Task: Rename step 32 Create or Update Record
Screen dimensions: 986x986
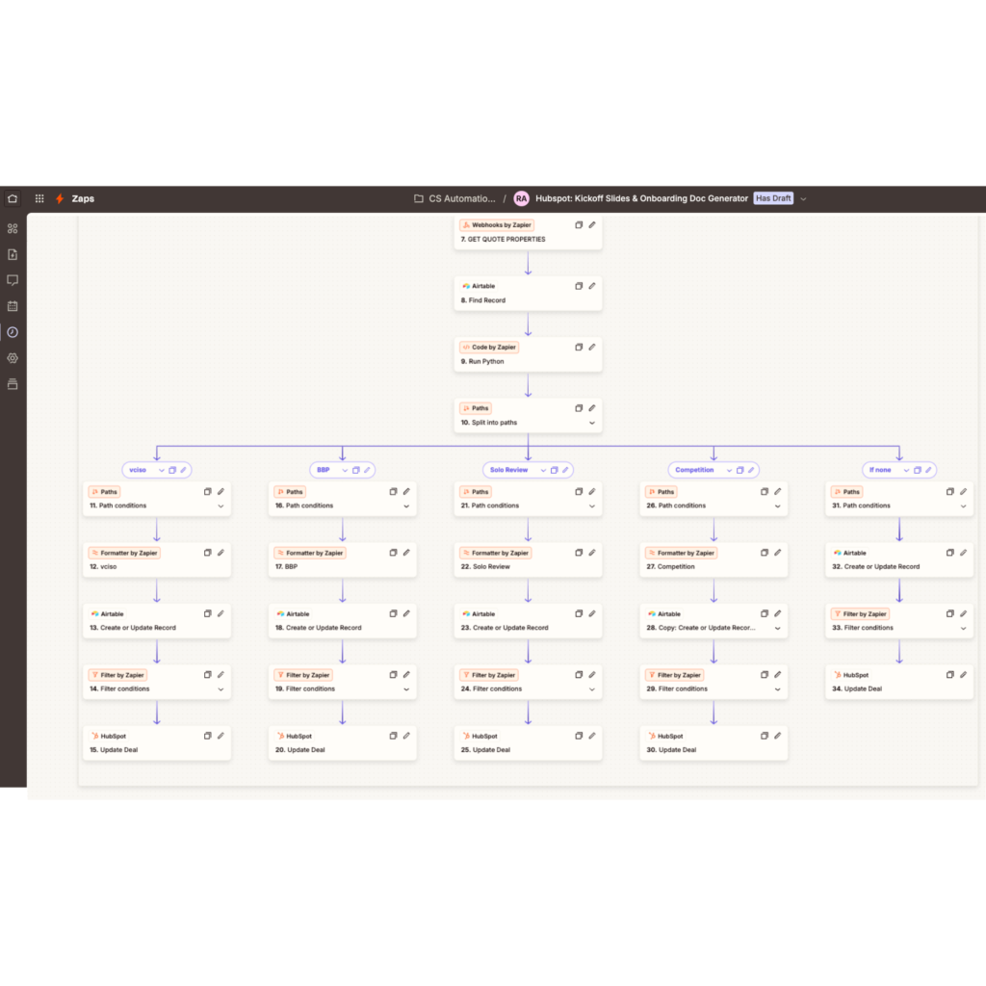Action: 963,552
